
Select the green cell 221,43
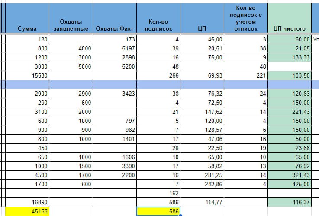click(290, 112)
